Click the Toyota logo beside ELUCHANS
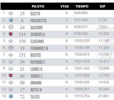The image size is (114, 100). point(11,41)
